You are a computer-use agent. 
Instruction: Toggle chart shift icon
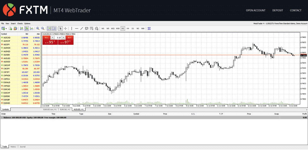(x=54, y=28)
